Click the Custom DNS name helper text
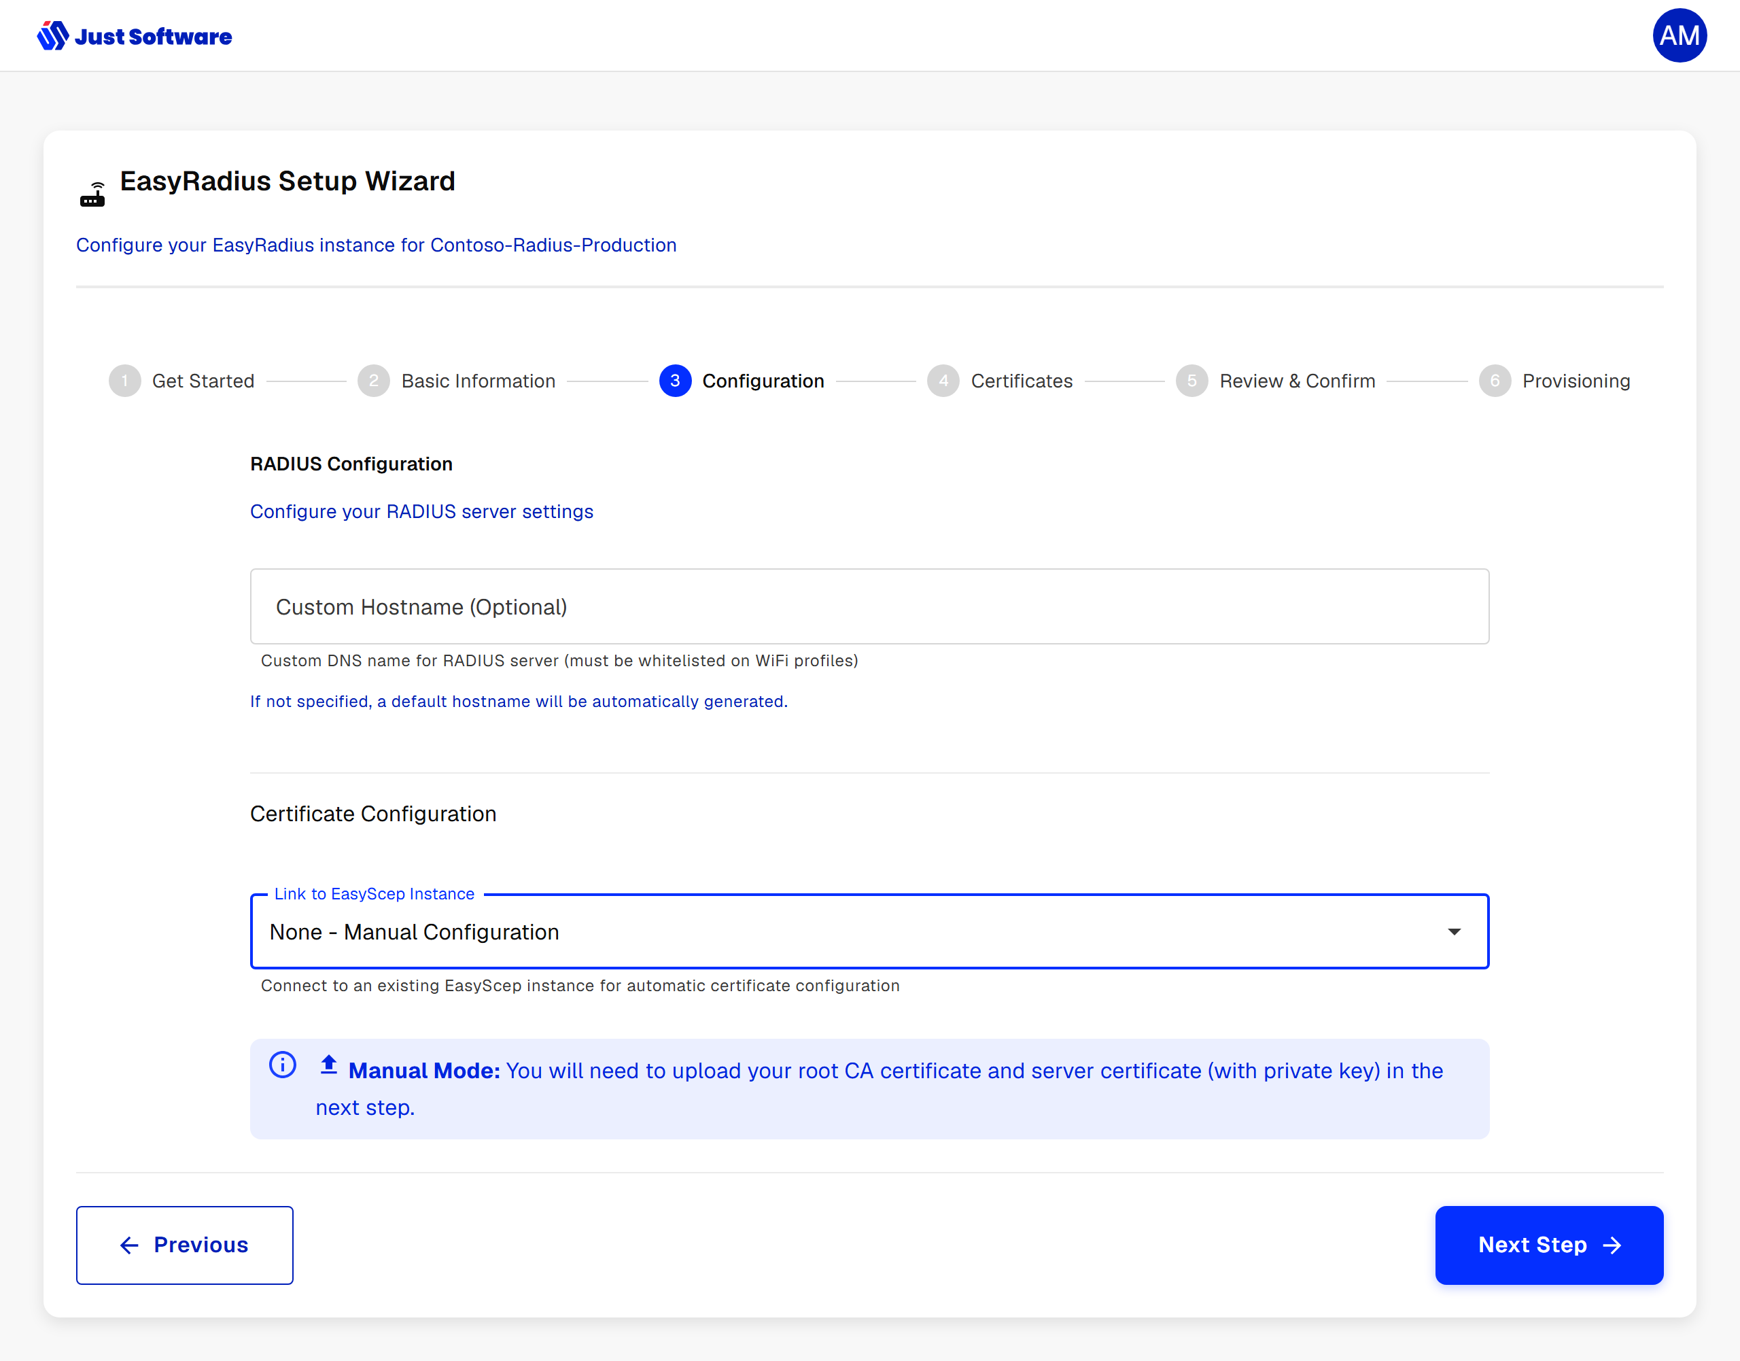The height and width of the screenshot is (1361, 1740). (x=559, y=661)
